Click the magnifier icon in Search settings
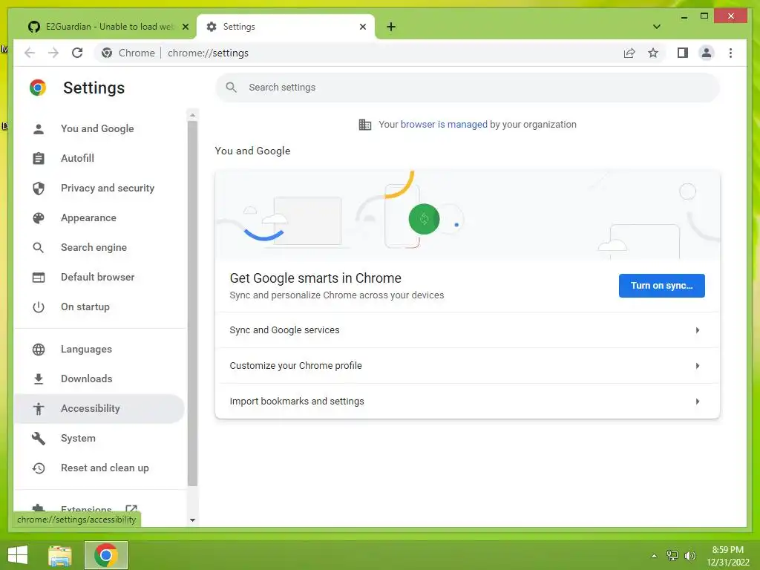 tap(232, 88)
